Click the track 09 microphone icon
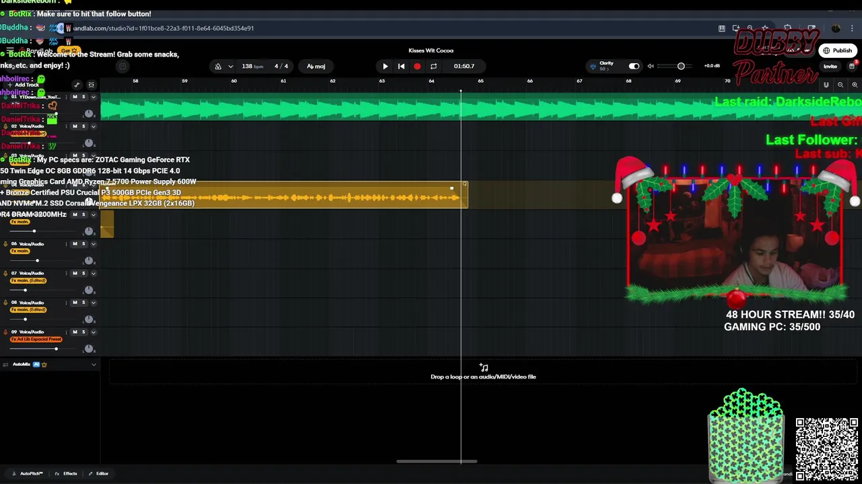 (5, 332)
